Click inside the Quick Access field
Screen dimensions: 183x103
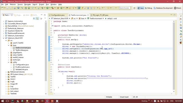pos(125,8)
